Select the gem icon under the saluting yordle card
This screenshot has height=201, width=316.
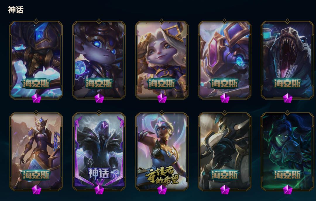pyautogui.click(x=162, y=98)
